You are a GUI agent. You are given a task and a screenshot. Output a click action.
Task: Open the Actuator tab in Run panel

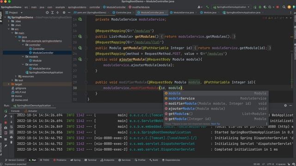(x=31, y=111)
